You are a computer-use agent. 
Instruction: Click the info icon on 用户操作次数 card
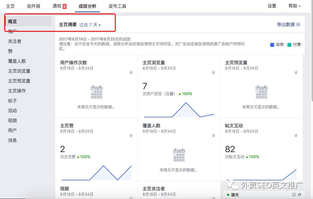pos(131,72)
